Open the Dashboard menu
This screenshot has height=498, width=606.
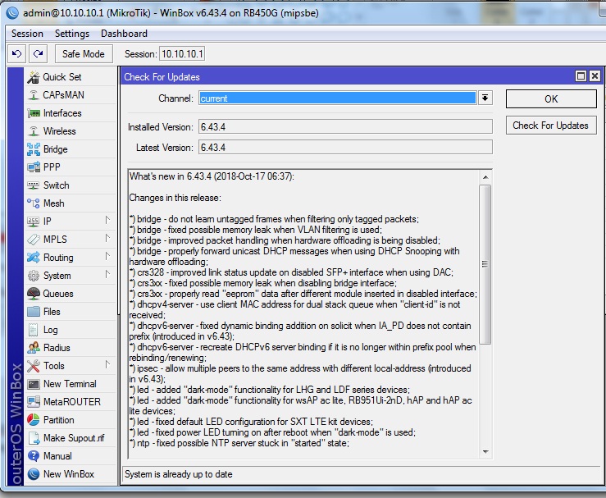pyautogui.click(x=124, y=34)
